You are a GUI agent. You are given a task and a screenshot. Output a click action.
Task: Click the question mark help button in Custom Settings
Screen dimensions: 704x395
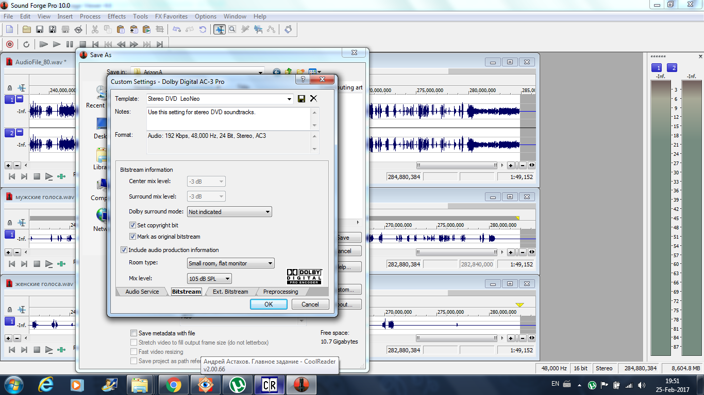(303, 80)
